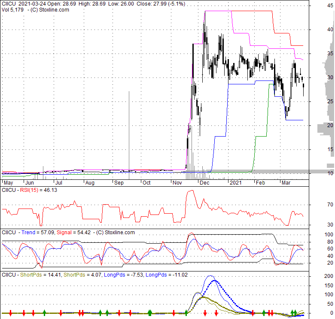Screen dimensions: 335x319
Task: Click the 15 label on the price axis
Action: [x=330, y=149]
